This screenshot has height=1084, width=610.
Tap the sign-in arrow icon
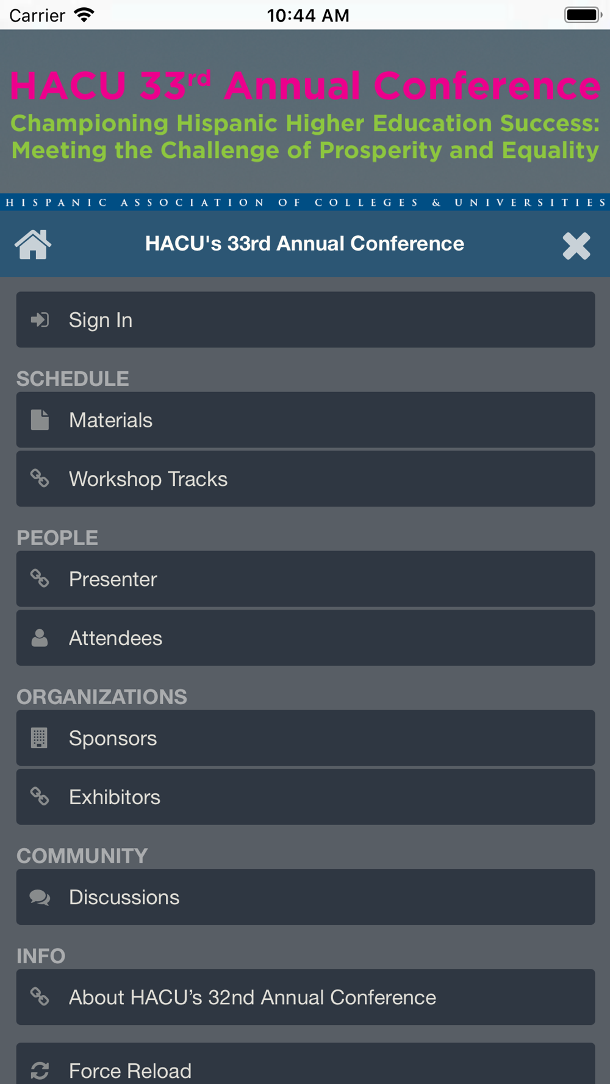click(40, 319)
